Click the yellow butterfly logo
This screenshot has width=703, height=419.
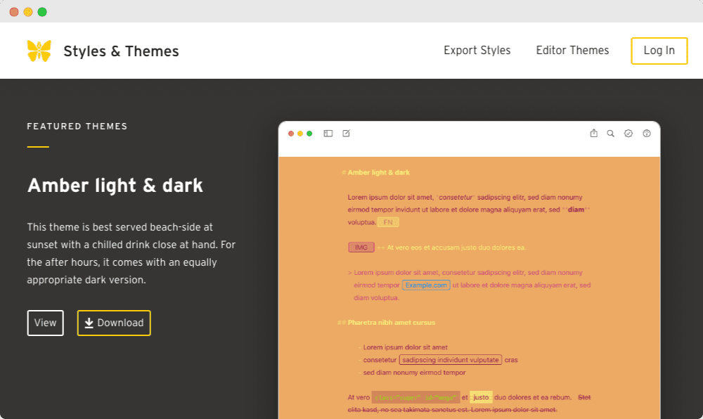tap(39, 50)
